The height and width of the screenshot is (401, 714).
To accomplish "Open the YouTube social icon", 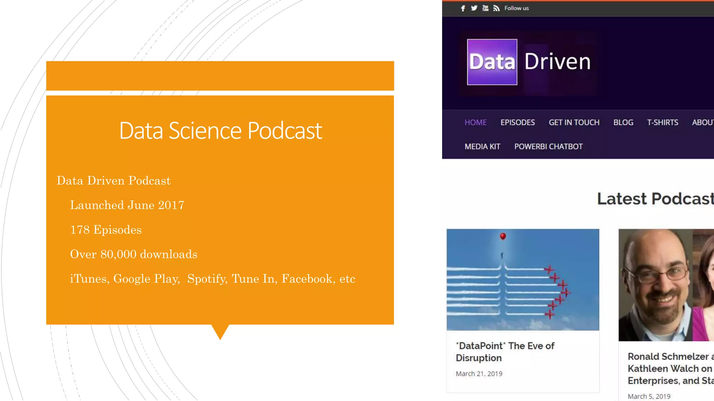I will 485,8.
